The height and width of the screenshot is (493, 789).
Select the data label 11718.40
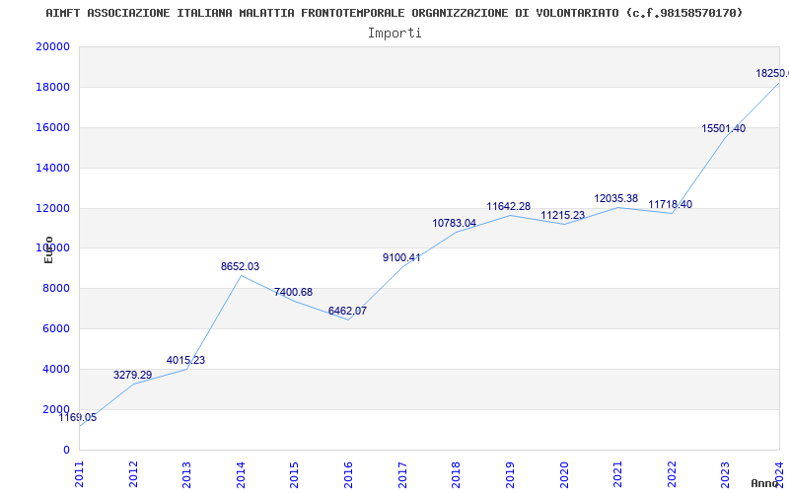pyautogui.click(x=671, y=205)
